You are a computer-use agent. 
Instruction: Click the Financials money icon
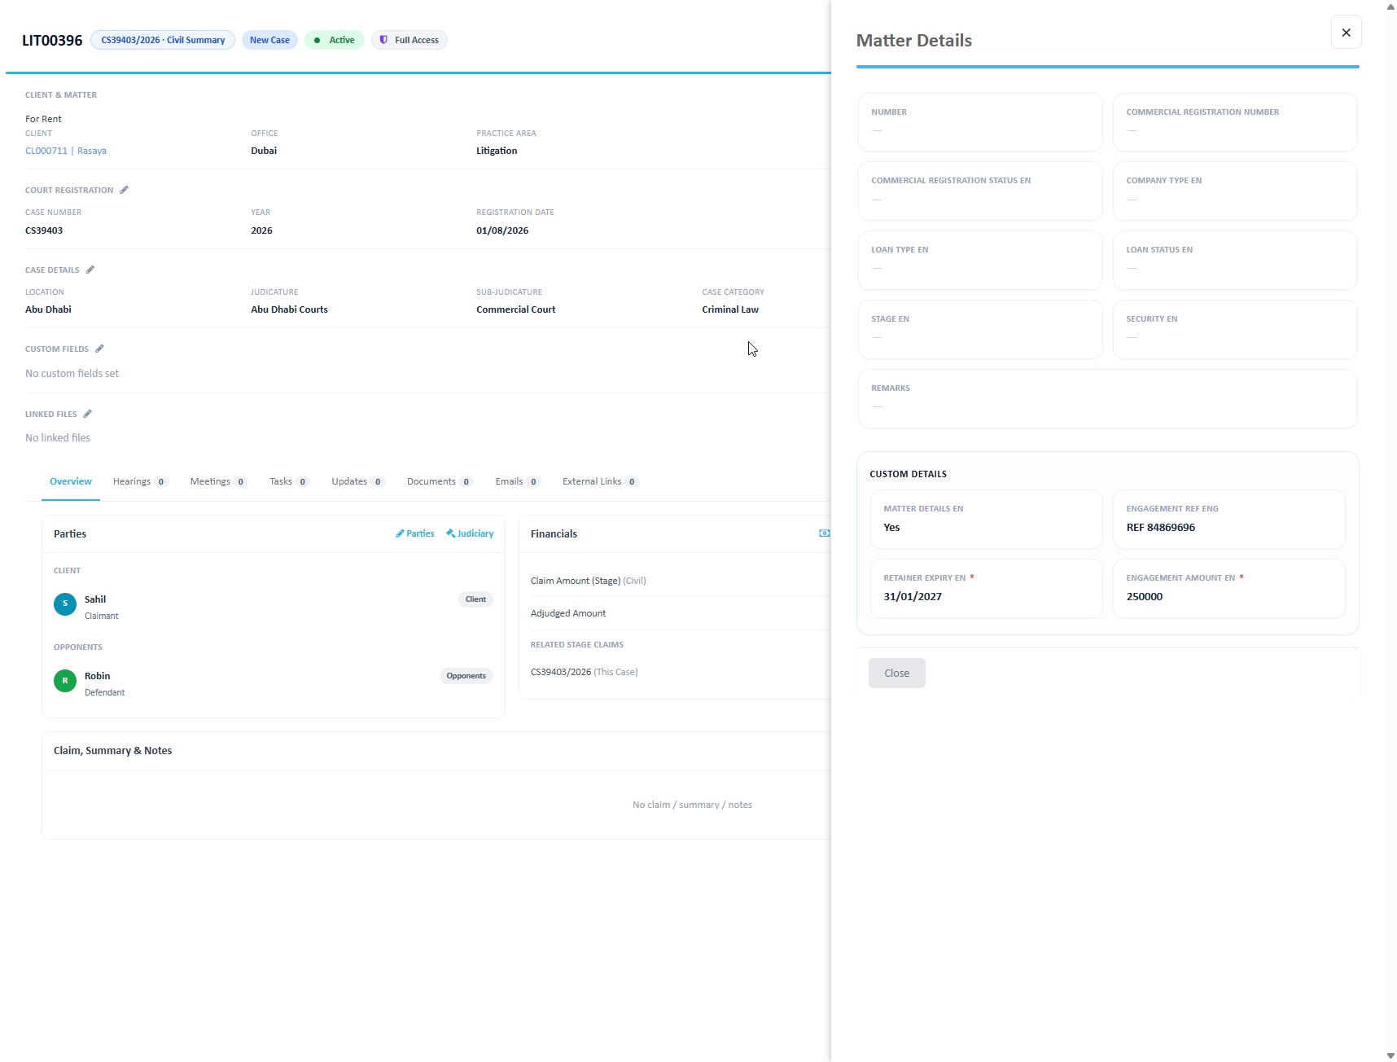(x=824, y=533)
